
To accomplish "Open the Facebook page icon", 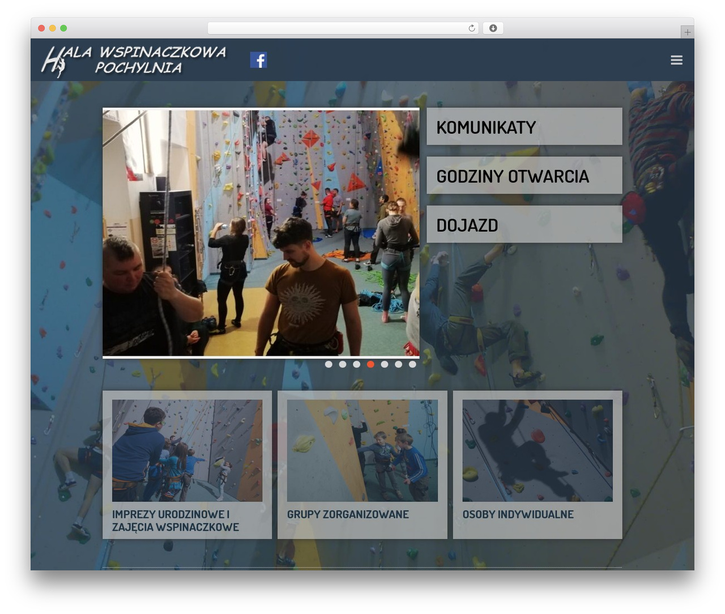I will [x=258, y=60].
